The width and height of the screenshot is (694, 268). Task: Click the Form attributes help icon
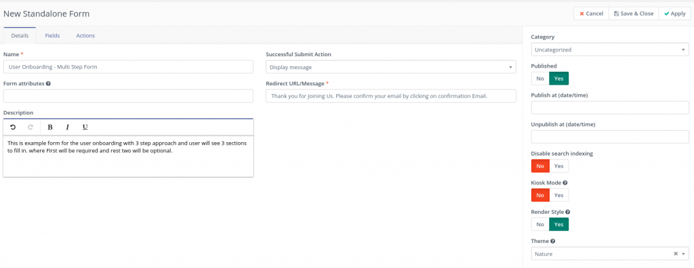(x=48, y=83)
